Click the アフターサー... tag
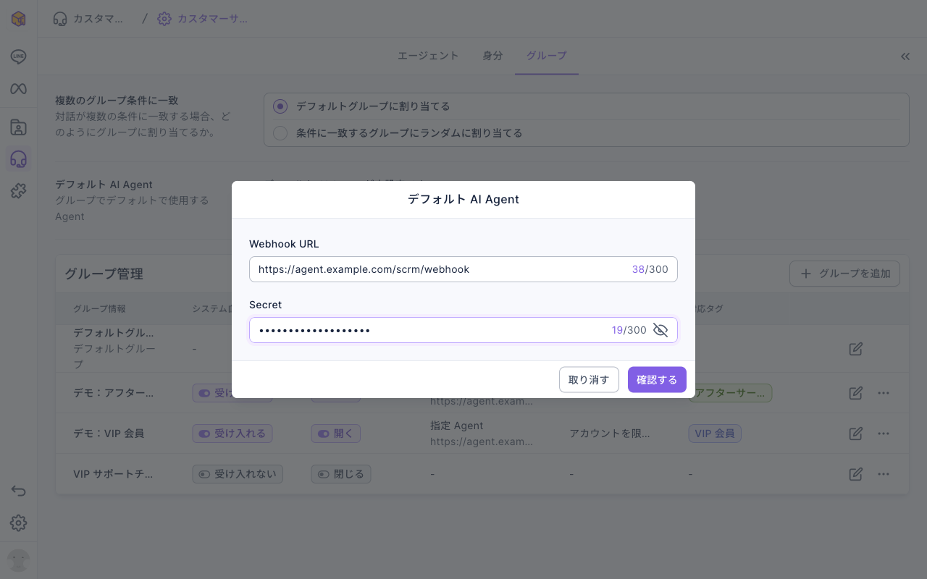927x579 pixels. click(x=730, y=393)
